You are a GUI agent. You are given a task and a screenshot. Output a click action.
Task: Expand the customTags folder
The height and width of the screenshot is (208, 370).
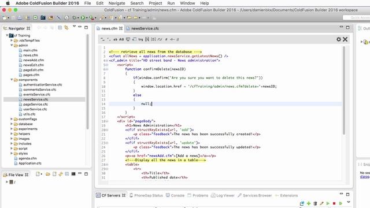(x=12, y=119)
